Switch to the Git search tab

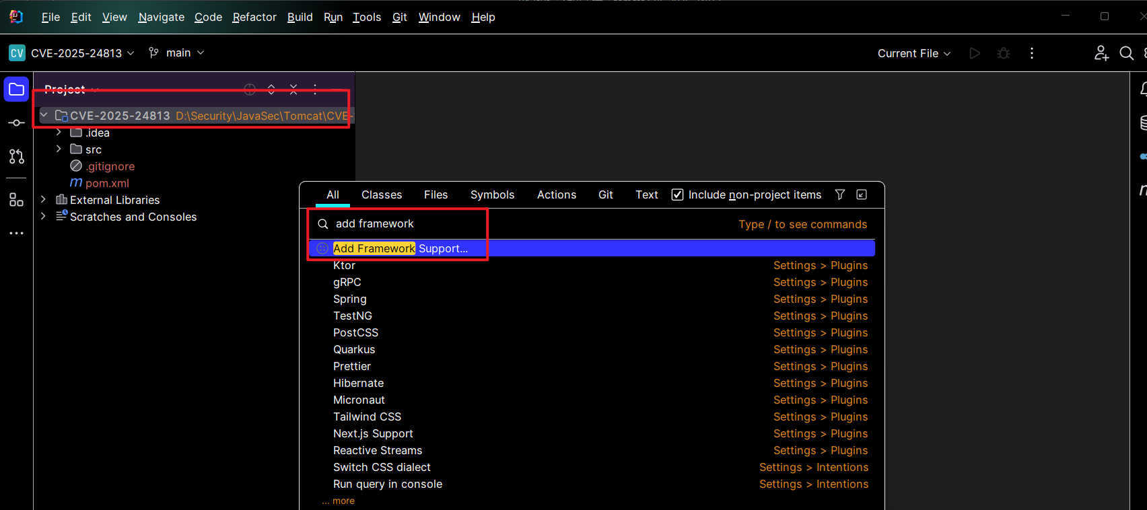tap(606, 194)
